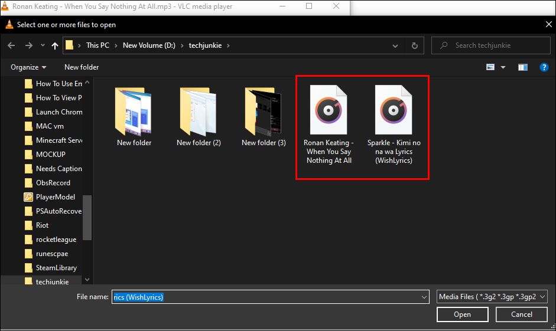Minimize the VLC media player window
This screenshot has width=556, height=331.
coord(282,6)
